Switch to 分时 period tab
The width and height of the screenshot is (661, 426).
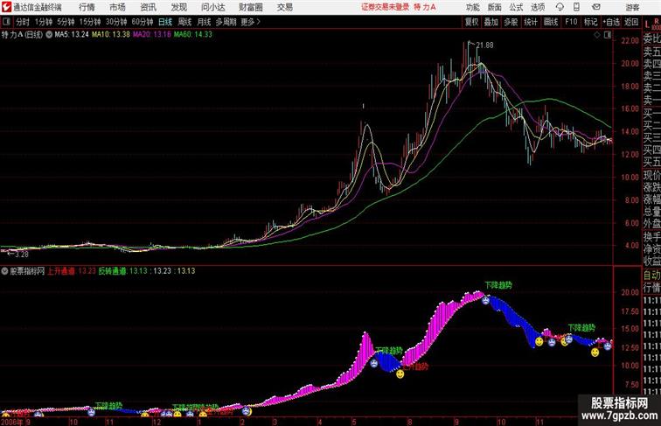pyautogui.click(x=23, y=22)
